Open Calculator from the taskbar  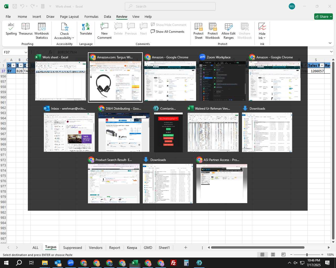tap(186, 263)
